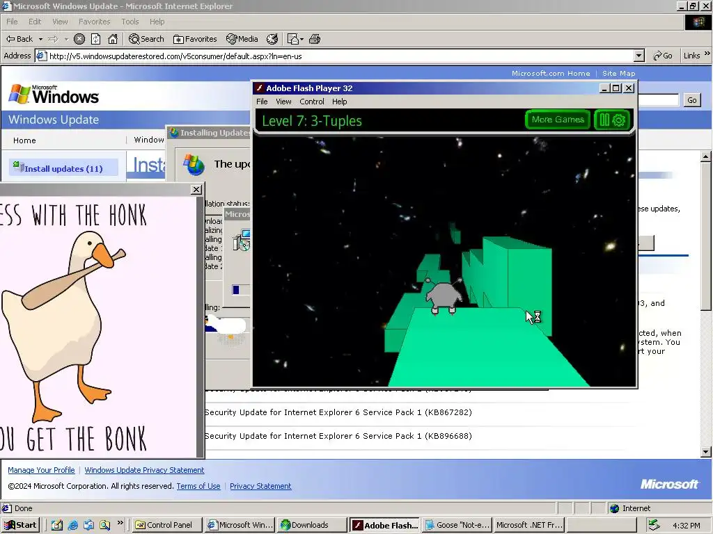Open the File menu of Internet Explorer

12,22
